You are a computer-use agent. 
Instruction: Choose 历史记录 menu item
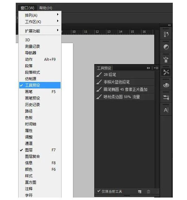click(x=40, y=105)
